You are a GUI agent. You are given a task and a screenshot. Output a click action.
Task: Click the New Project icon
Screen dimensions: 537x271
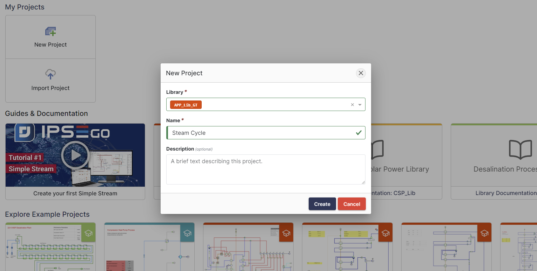51,32
